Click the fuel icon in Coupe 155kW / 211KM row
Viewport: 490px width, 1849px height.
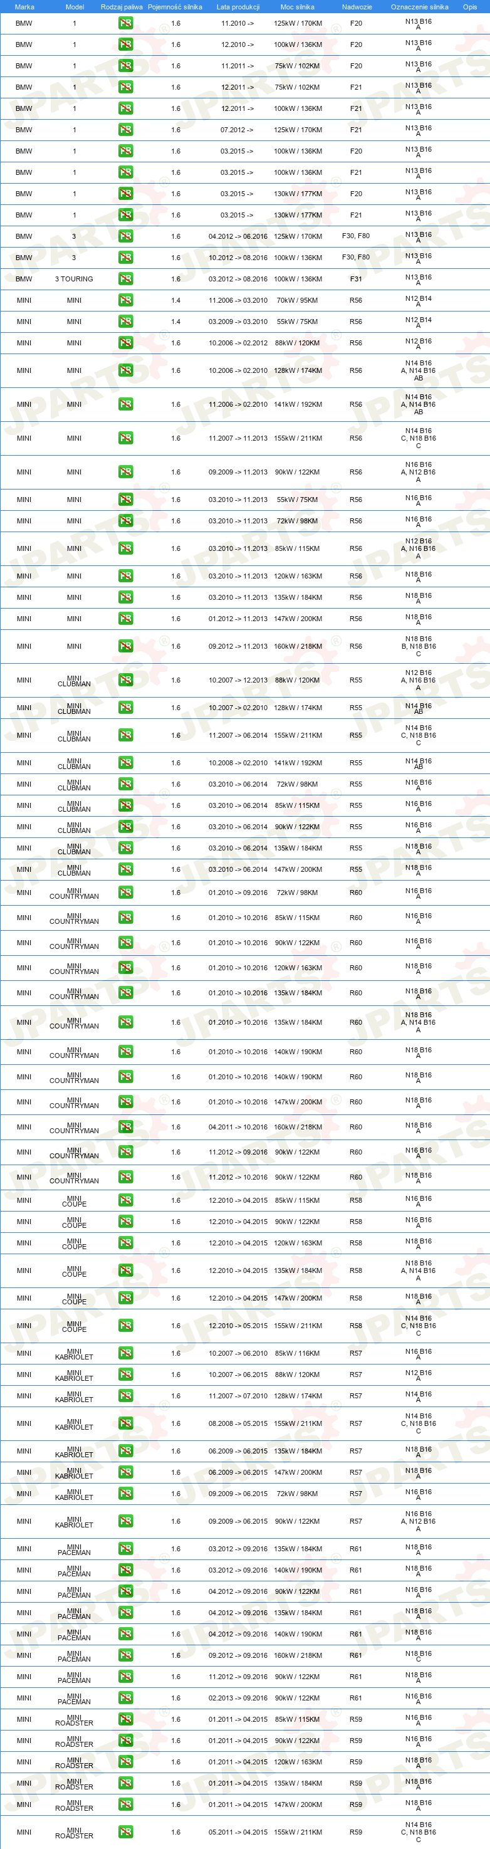125,1326
